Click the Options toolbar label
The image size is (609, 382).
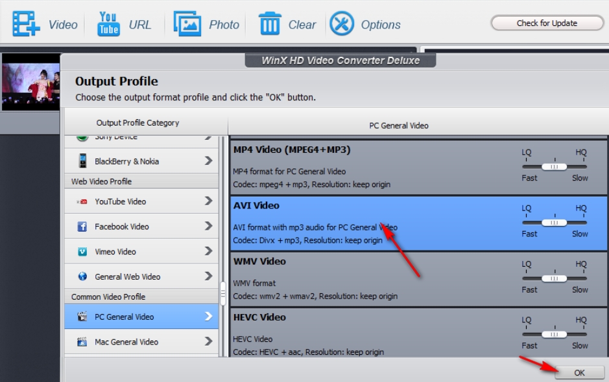[x=381, y=25]
